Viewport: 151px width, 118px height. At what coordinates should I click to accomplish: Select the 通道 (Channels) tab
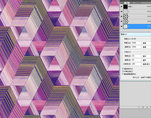coord(127,3)
